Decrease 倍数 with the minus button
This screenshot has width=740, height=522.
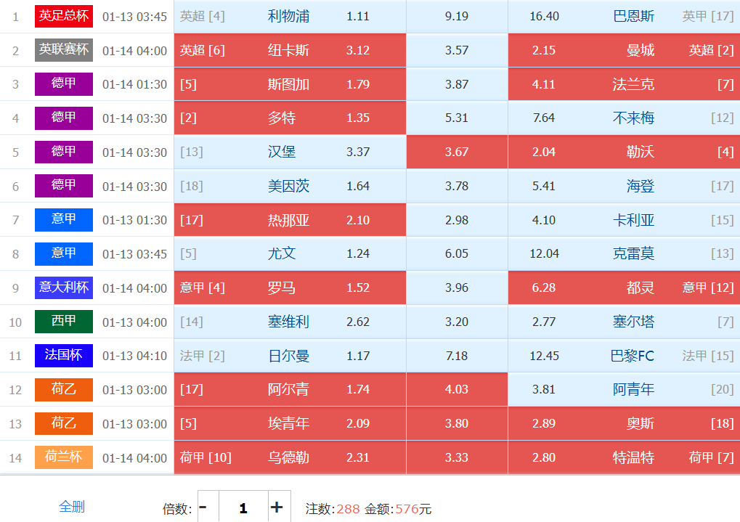coord(203,507)
